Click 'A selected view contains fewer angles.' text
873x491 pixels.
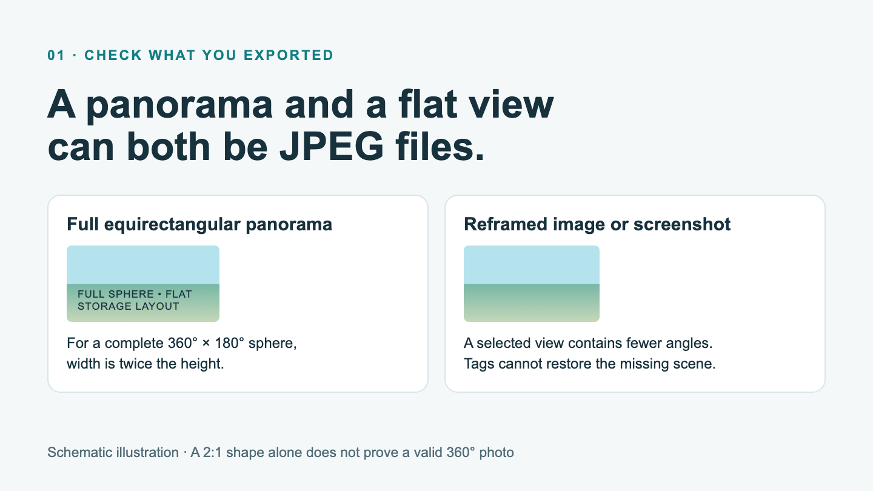point(588,343)
